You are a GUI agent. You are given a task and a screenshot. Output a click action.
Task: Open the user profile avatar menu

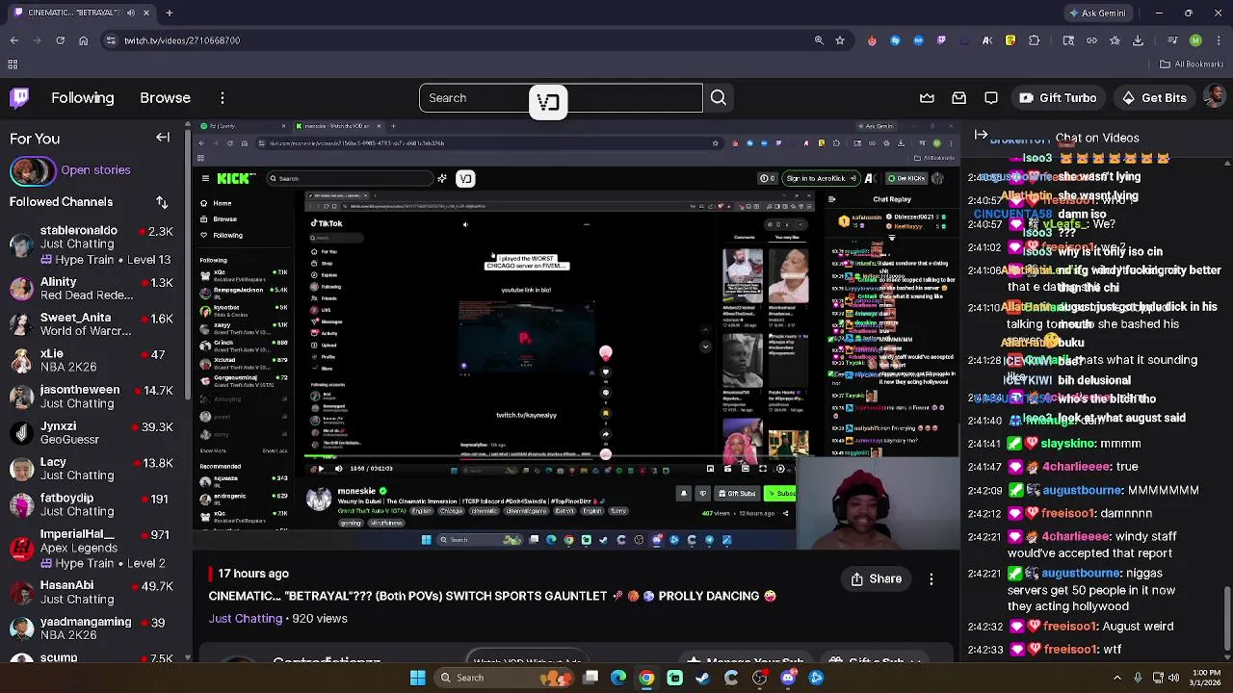coord(1215,98)
